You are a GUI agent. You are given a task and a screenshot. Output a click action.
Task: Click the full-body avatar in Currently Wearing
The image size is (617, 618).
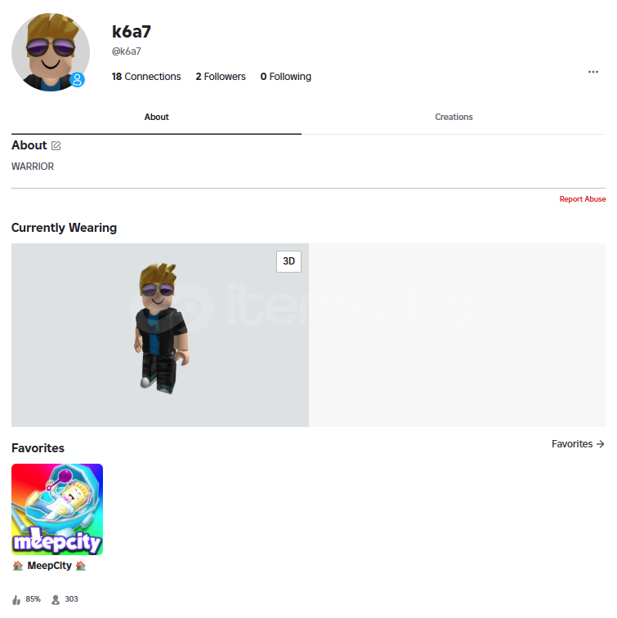coord(161,328)
